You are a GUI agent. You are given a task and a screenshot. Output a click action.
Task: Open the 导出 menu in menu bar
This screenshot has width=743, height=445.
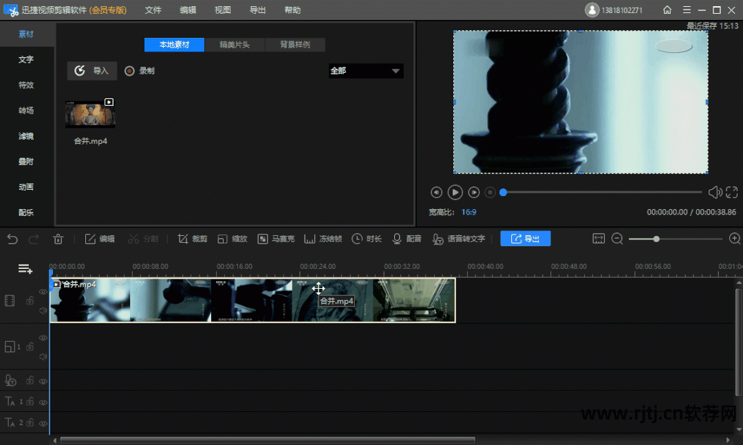click(258, 10)
